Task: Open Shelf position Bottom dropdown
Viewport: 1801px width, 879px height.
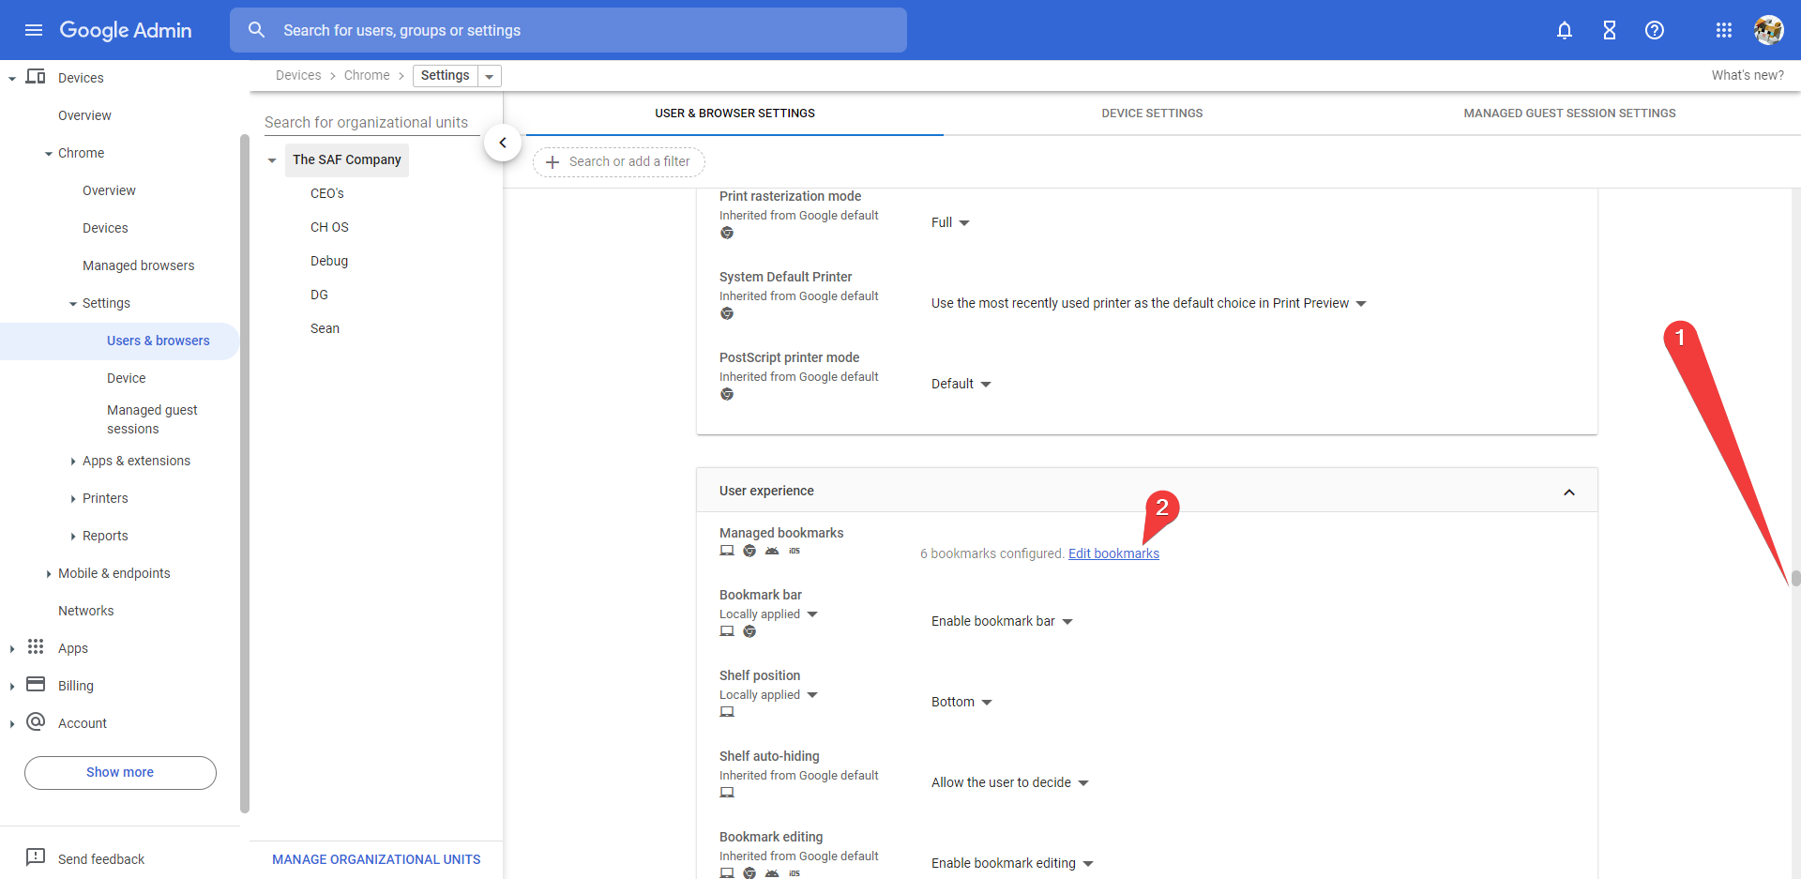Action: pos(961,702)
